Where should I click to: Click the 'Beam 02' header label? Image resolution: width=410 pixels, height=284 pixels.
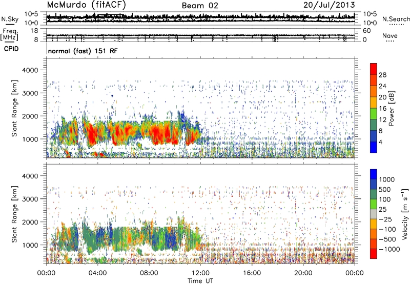200,6
